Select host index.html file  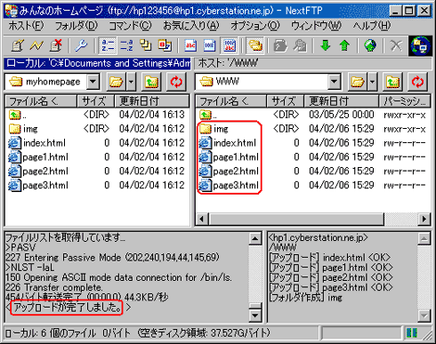pyautogui.click(x=228, y=143)
